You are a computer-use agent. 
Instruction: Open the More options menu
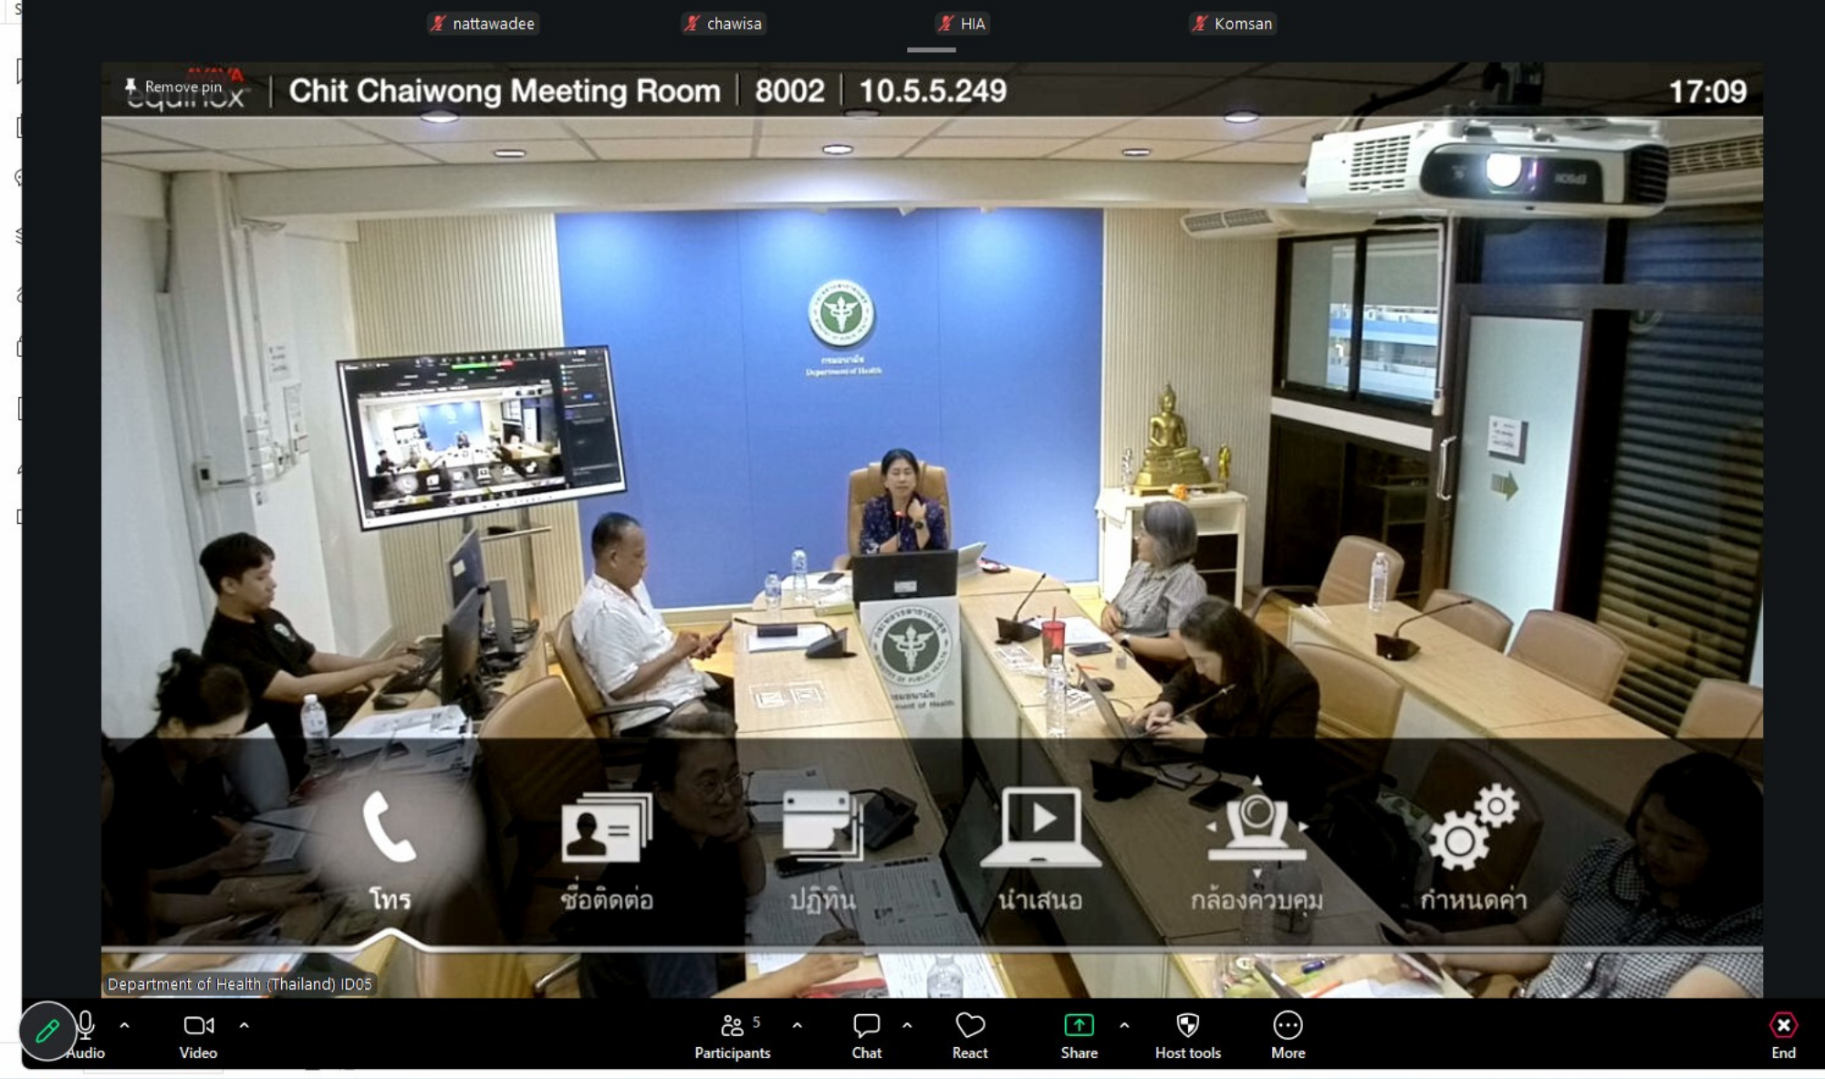[x=1288, y=1026]
